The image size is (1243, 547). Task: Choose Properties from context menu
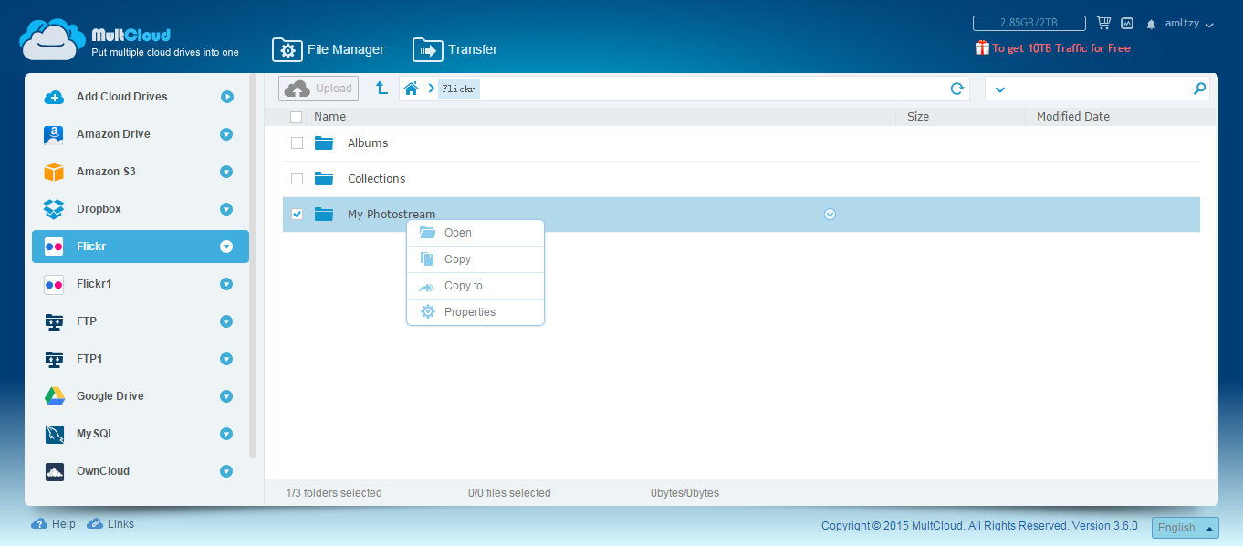[x=475, y=312]
